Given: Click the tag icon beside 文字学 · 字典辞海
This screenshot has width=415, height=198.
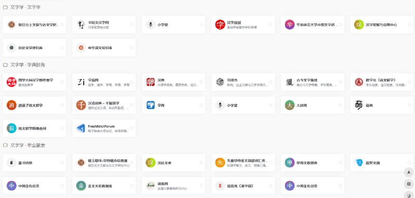Looking at the screenshot, I should click(x=5, y=65).
